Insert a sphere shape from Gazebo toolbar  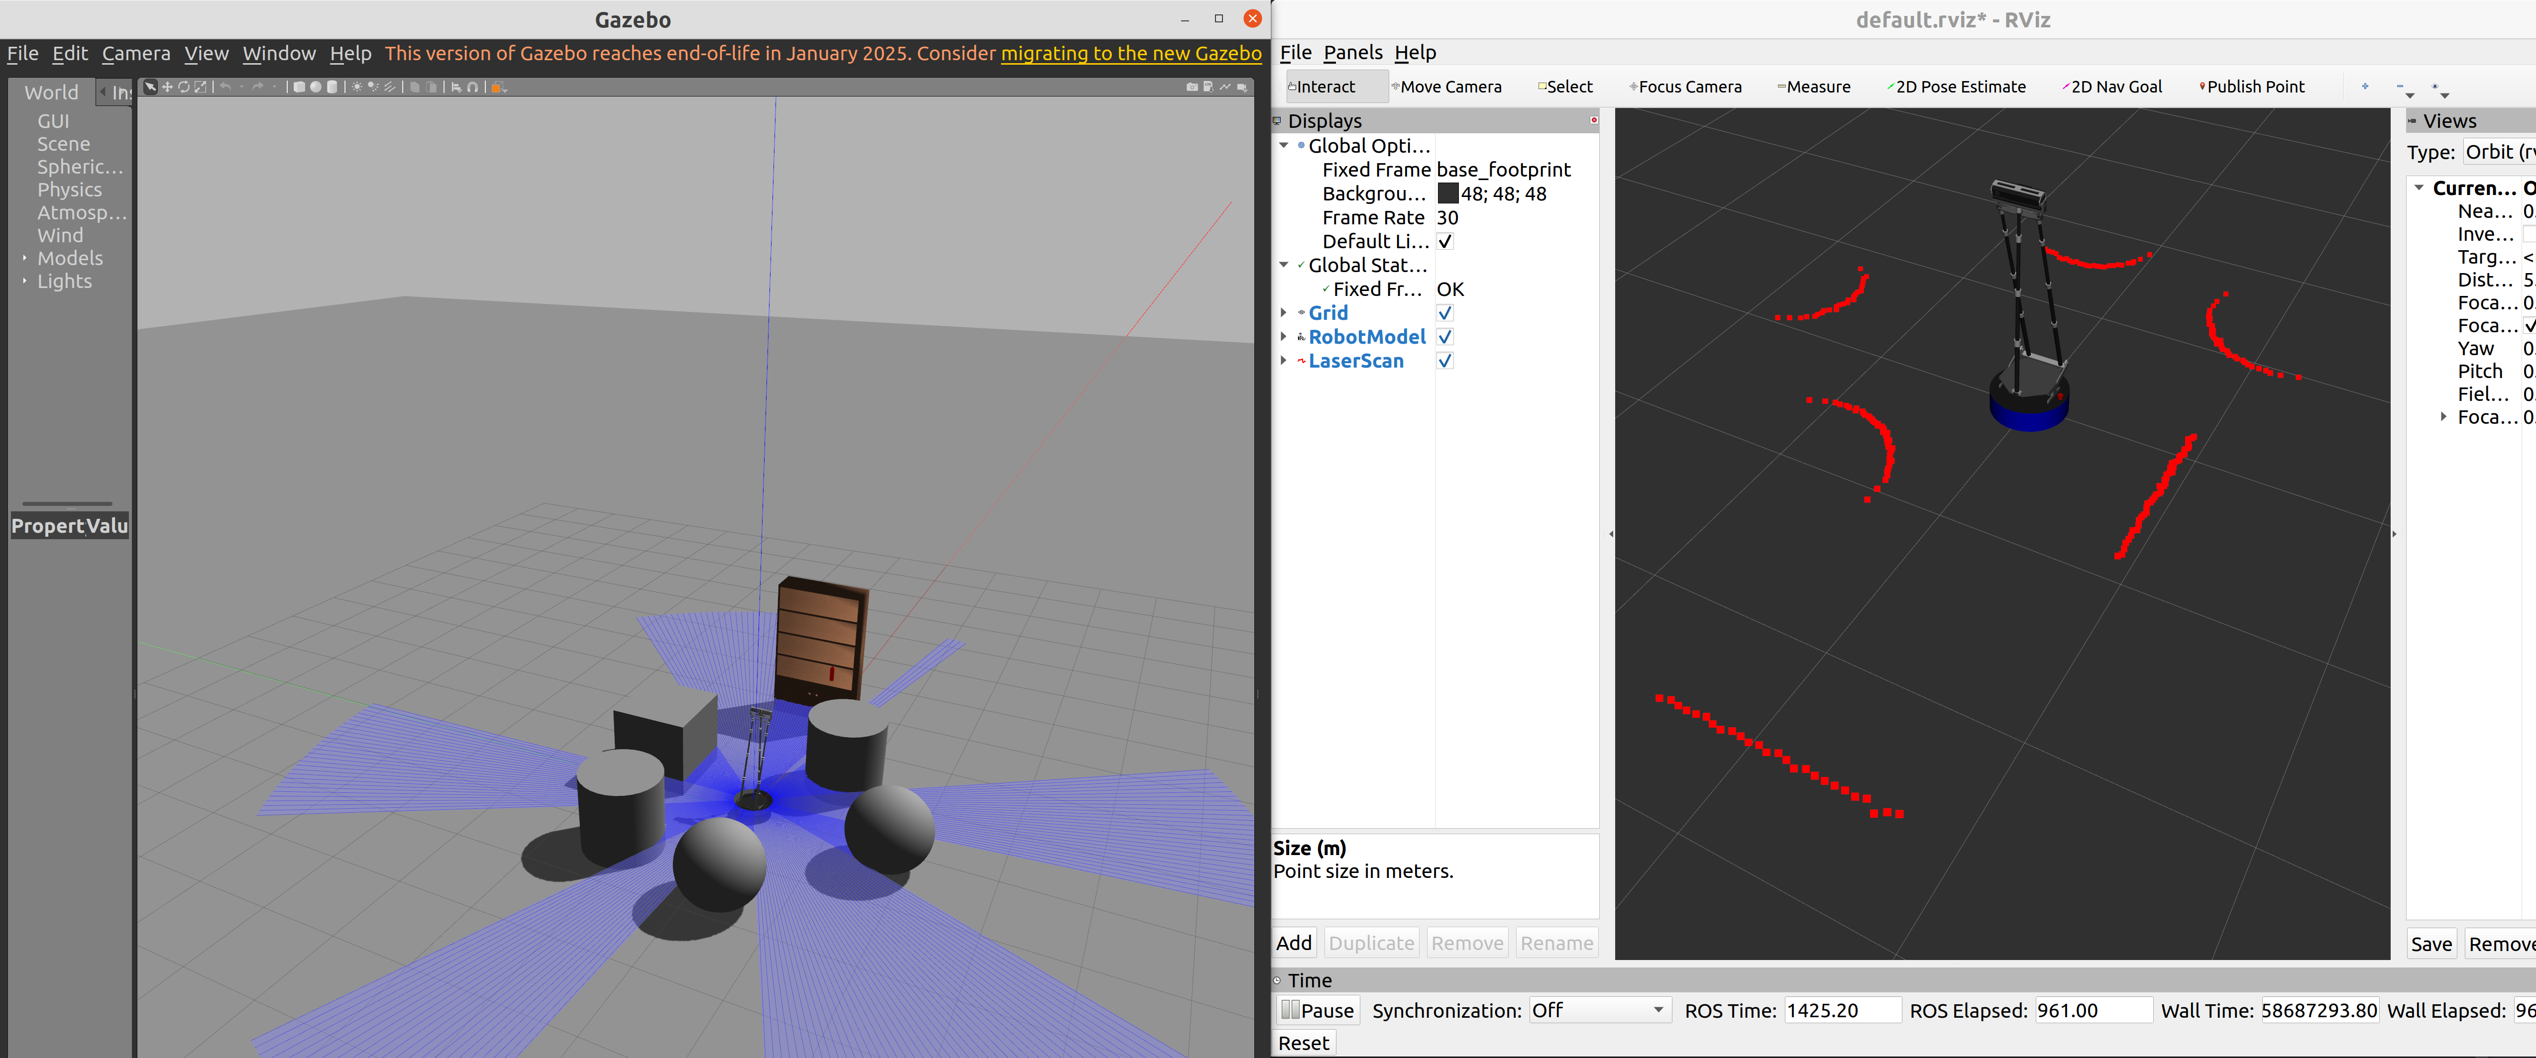316,87
